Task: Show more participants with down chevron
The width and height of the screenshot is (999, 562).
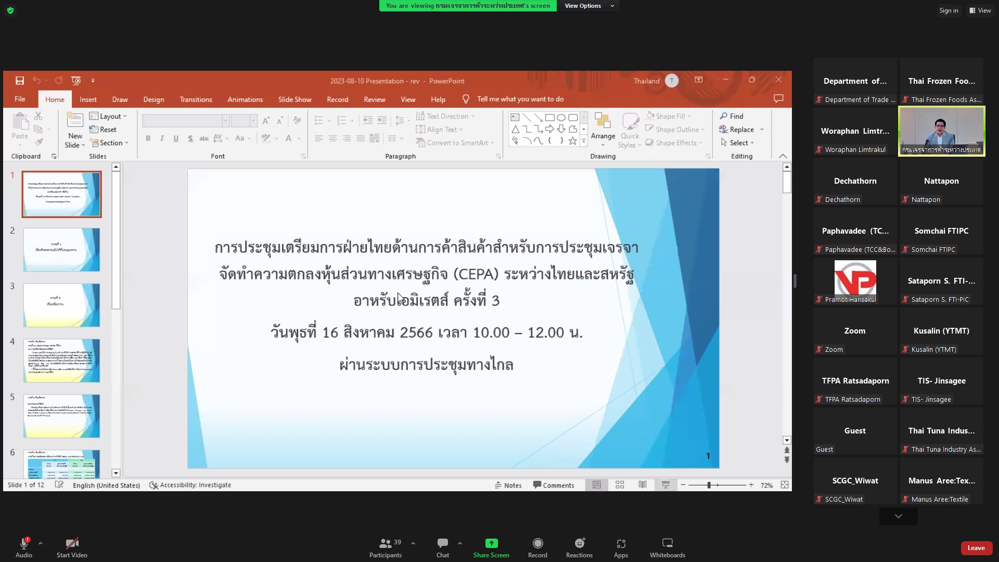Action: (x=898, y=516)
